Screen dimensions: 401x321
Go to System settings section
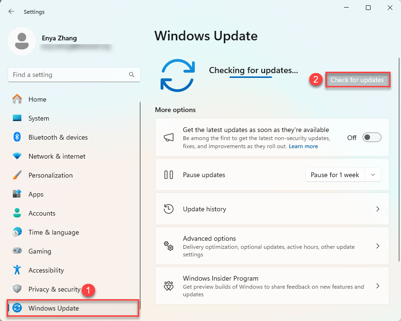click(38, 118)
